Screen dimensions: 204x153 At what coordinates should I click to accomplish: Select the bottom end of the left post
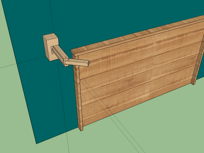[x=81, y=129]
